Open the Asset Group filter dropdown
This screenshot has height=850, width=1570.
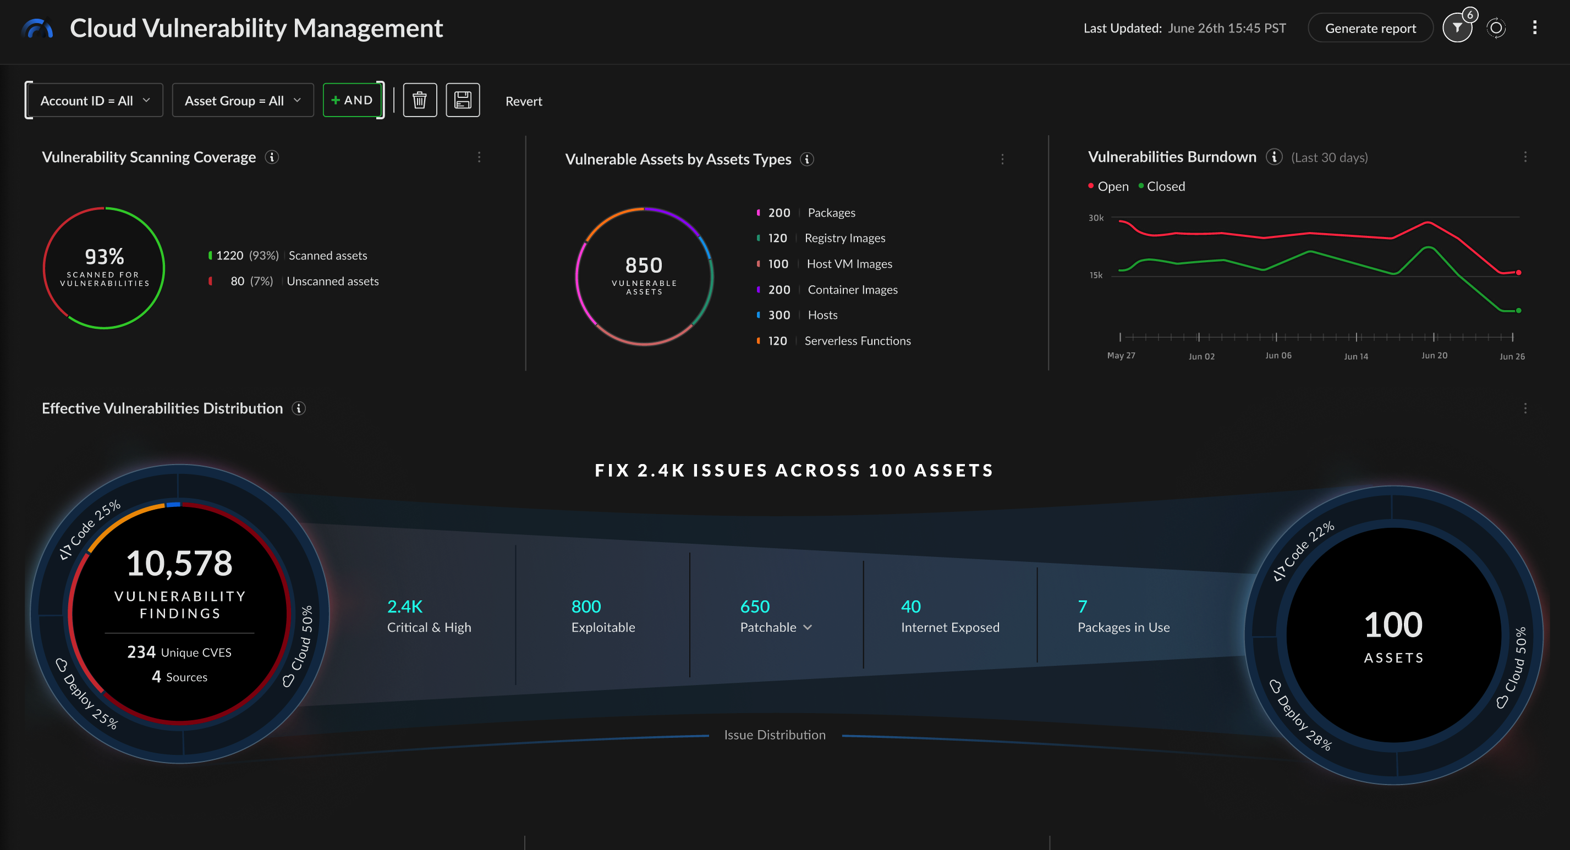tap(242, 100)
